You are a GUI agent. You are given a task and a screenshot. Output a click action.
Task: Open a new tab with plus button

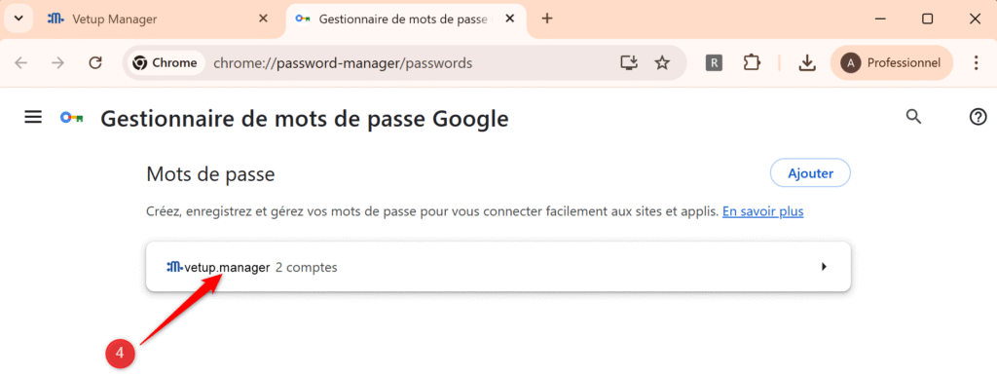point(547,19)
